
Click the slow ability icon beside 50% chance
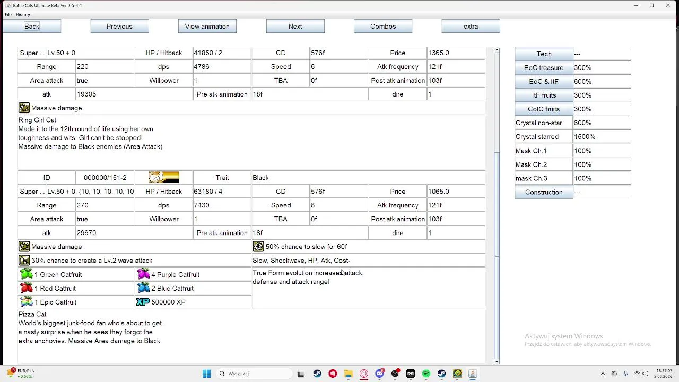(x=258, y=247)
